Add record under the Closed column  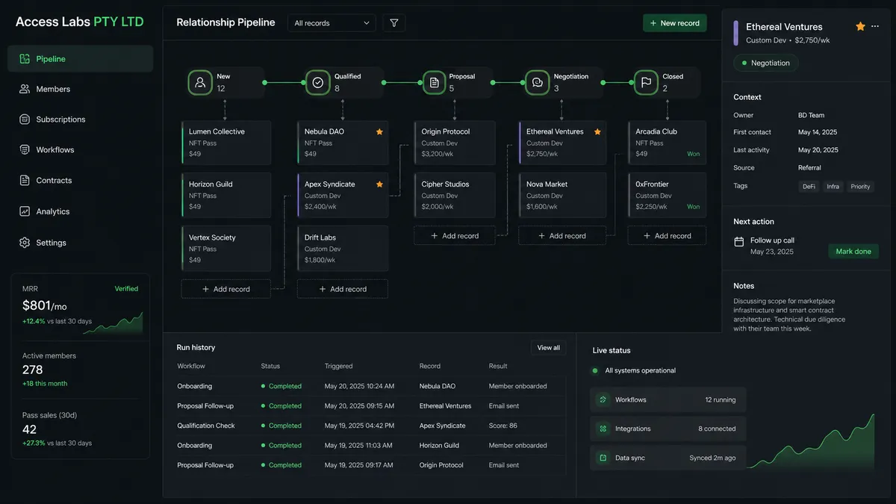point(667,236)
